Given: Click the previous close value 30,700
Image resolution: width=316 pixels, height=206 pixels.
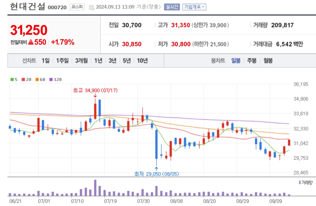Looking at the screenshot, I should click(132, 25).
